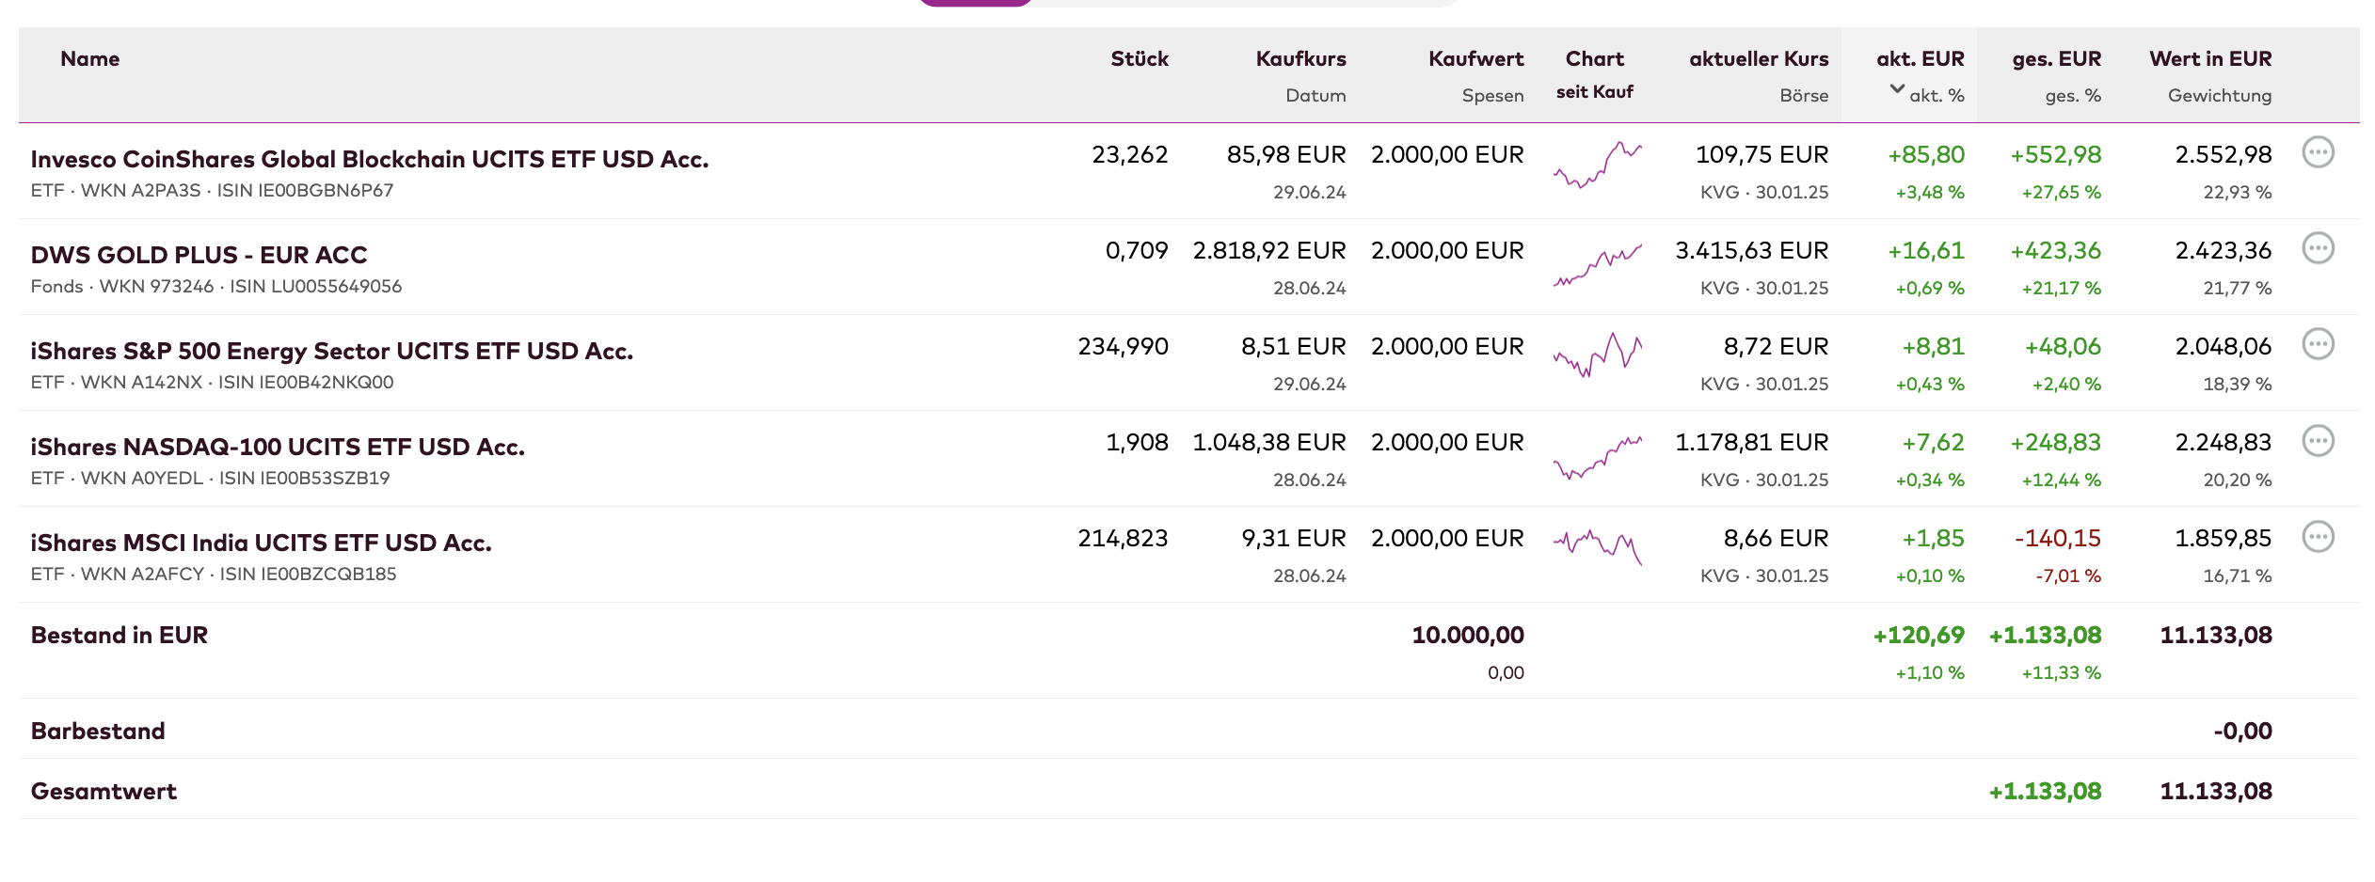
Task: Open iShares NASDAQ-100 UCITS ETF link
Action: point(278,447)
